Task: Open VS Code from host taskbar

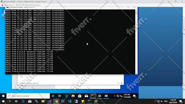Action: pos(69,101)
